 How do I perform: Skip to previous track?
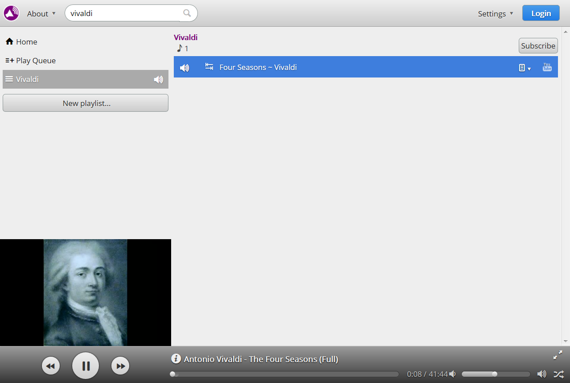tap(51, 366)
